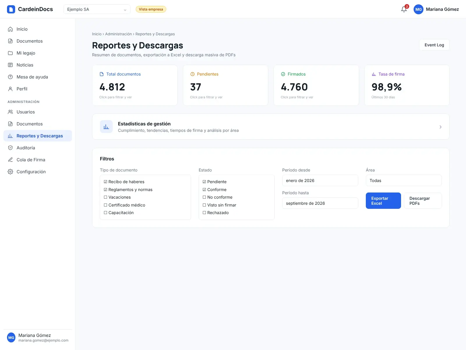Screen dimensions: 466x350
Task: Uncheck the Pendiente status
Action: [204, 182]
